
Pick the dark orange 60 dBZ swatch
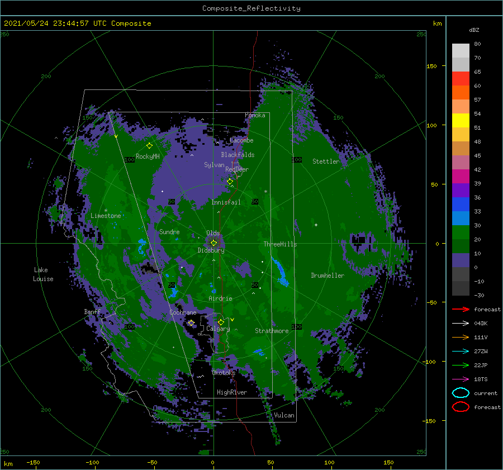click(x=461, y=92)
